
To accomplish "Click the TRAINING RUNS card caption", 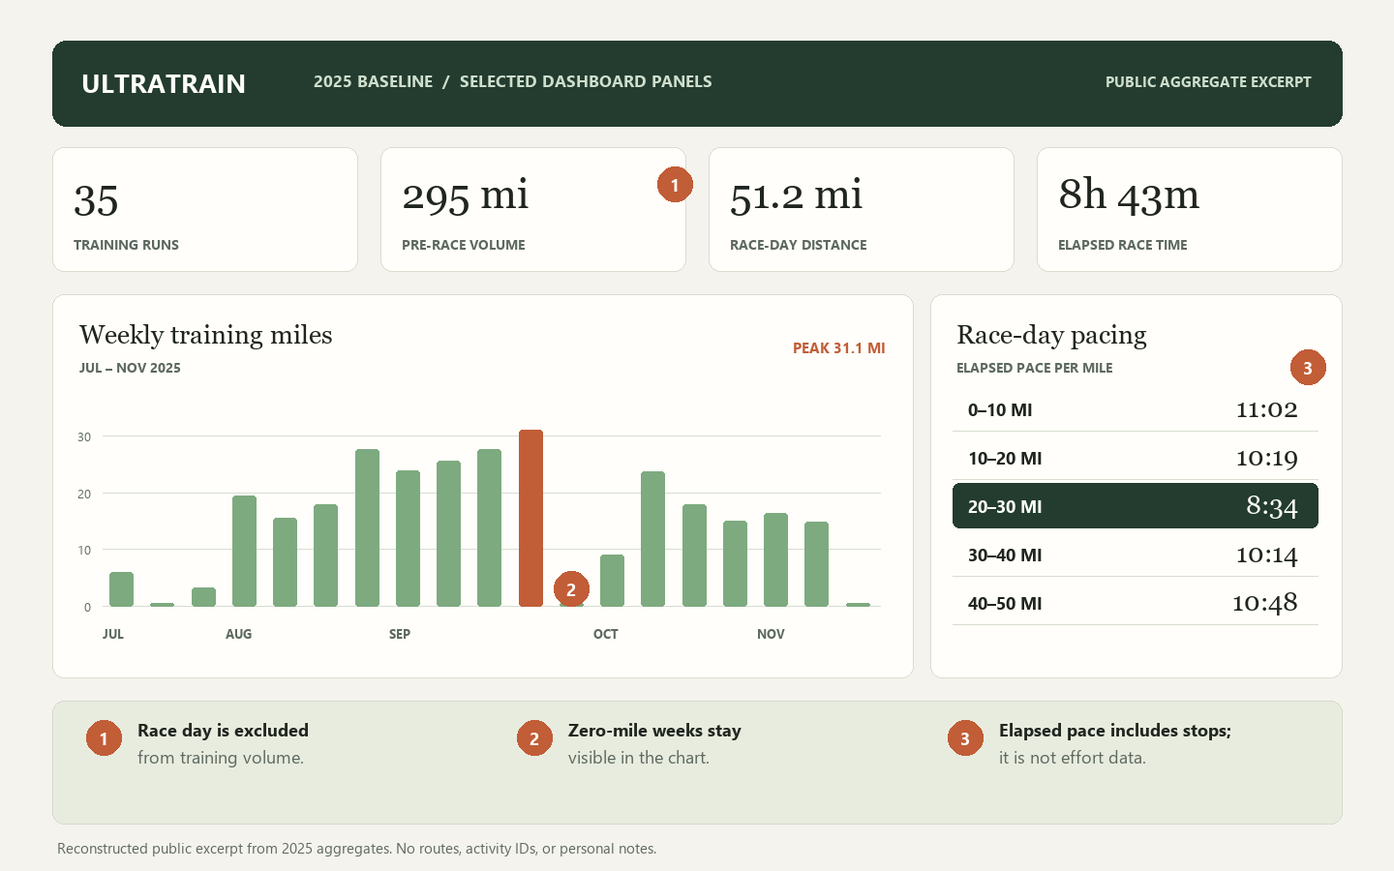I will 126,245.
